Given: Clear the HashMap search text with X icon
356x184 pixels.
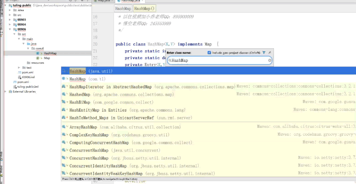Looking at the screenshot, I should (269, 60).
